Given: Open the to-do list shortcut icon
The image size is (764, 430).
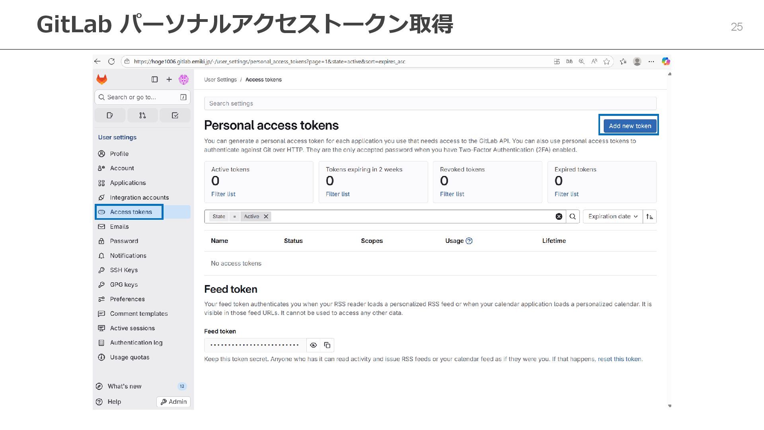Looking at the screenshot, I should (175, 115).
